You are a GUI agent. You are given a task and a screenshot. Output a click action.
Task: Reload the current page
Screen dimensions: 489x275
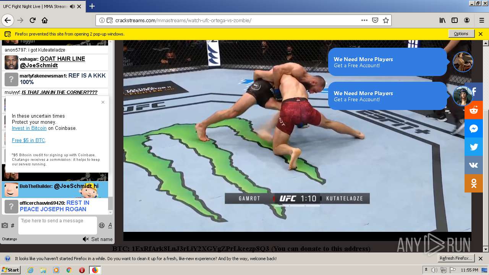coord(32,20)
